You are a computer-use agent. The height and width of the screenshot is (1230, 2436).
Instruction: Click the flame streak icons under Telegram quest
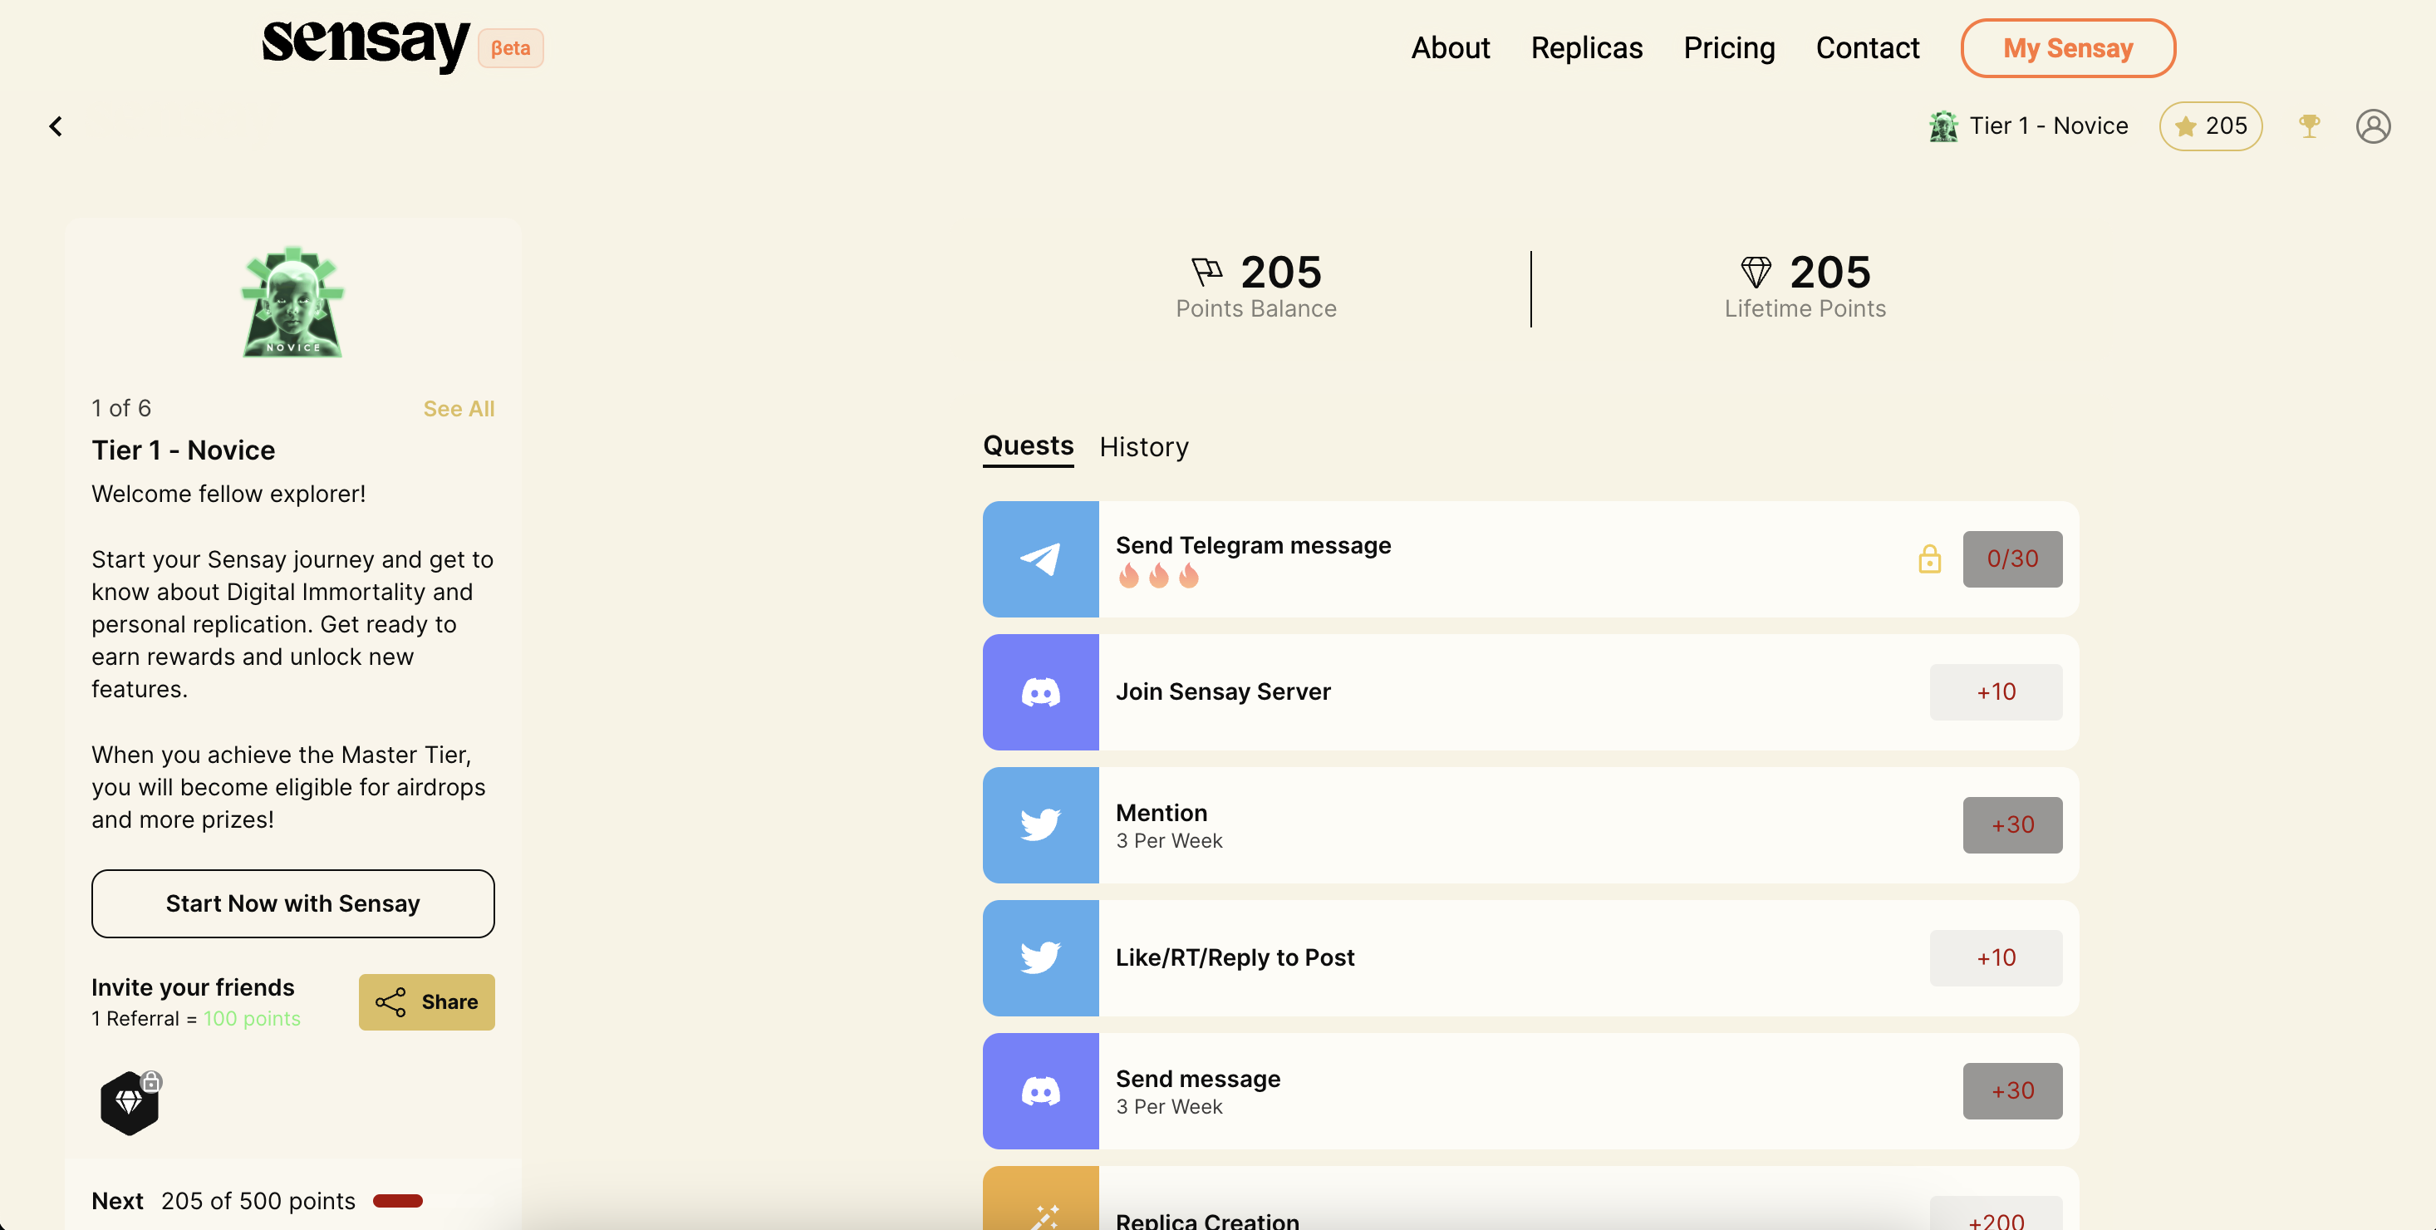(x=1158, y=575)
